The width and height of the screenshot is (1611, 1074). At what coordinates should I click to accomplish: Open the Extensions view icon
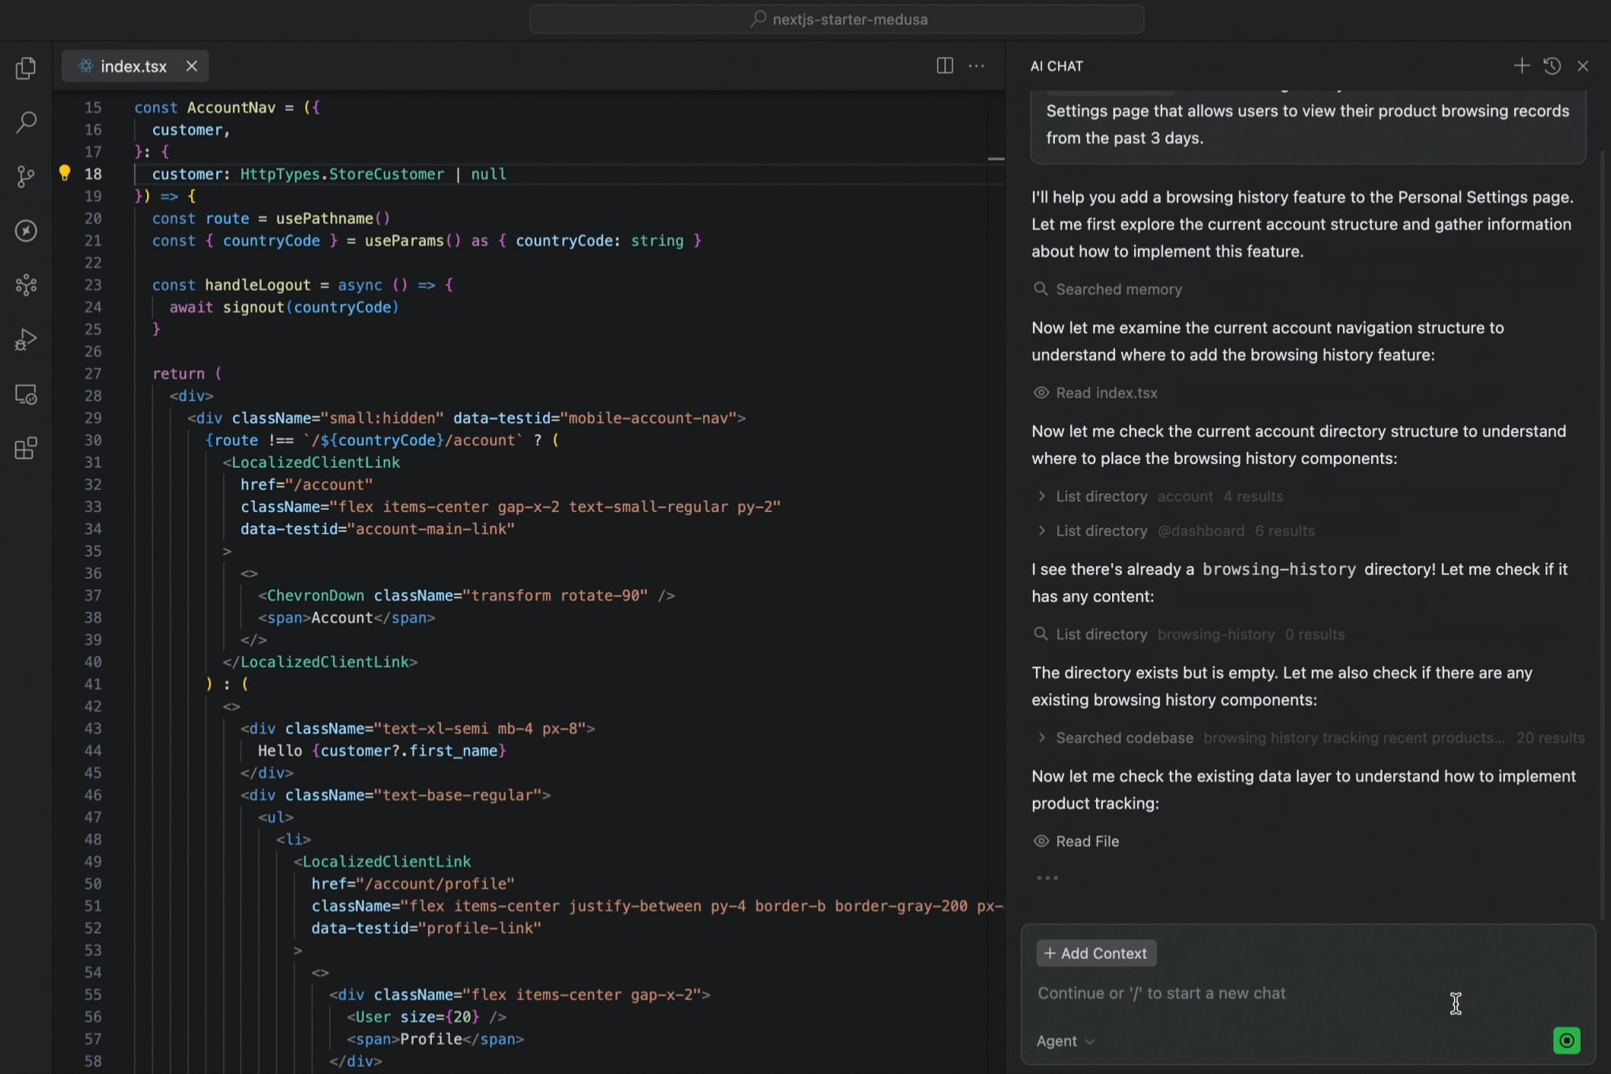pos(26,449)
